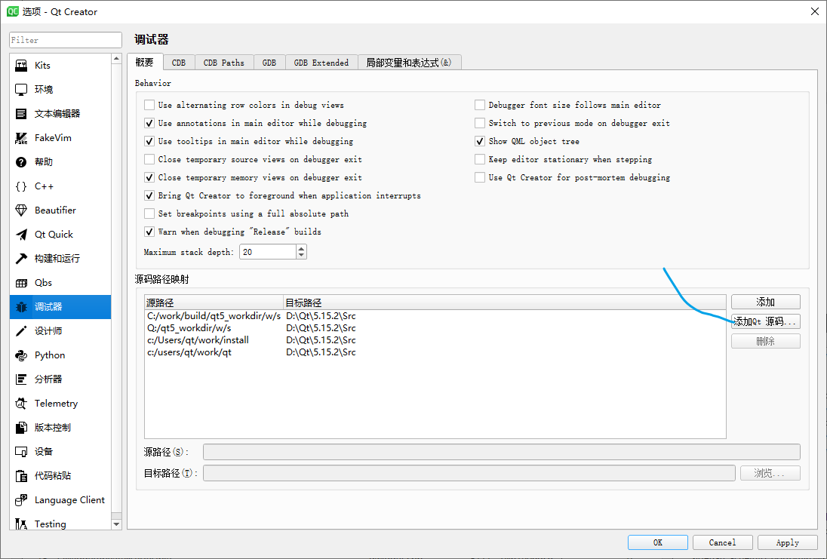Select the c:/Users/qt/work/install mapping row
Viewport: 827px width, 559px height.
pos(435,340)
